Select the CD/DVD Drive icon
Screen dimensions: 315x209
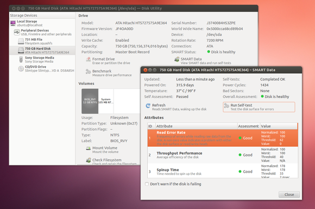coord(21,69)
